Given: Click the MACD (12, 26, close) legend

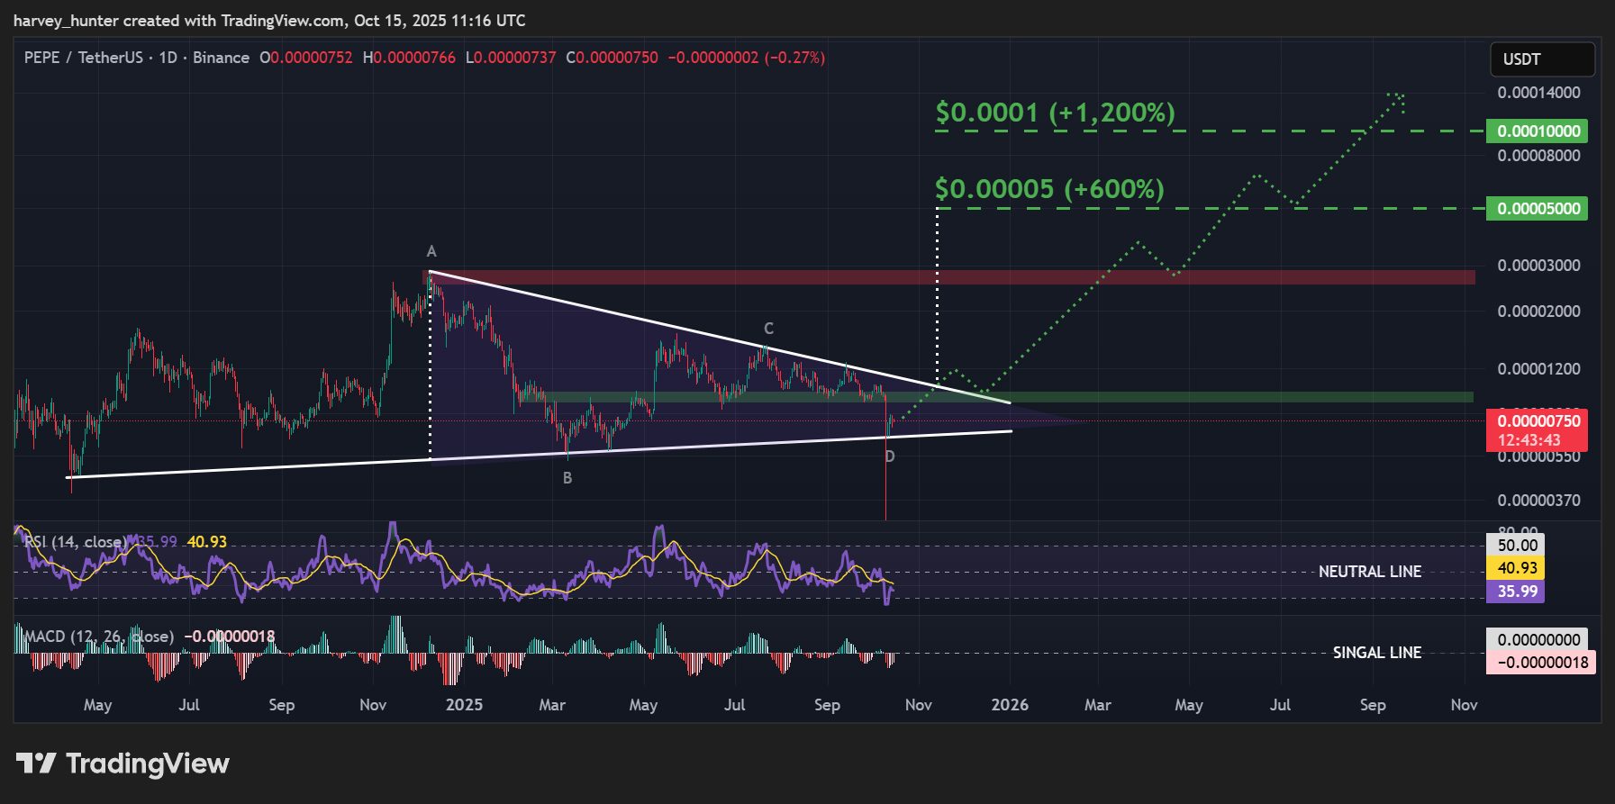Looking at the screenshot, I should point(99,637).
